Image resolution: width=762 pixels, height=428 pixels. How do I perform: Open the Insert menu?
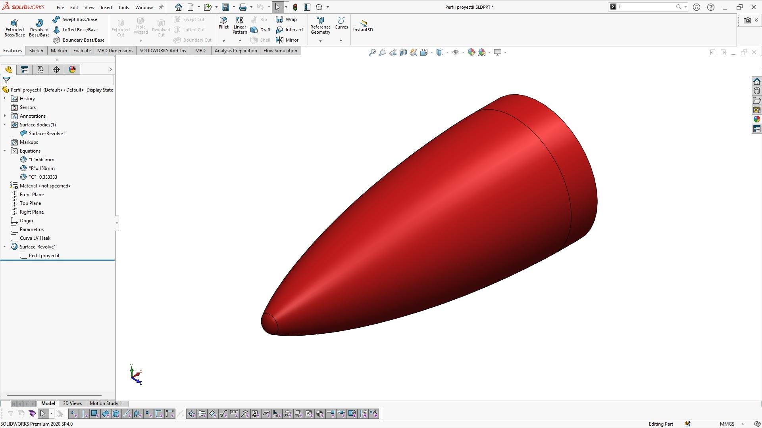coord(106,7)
